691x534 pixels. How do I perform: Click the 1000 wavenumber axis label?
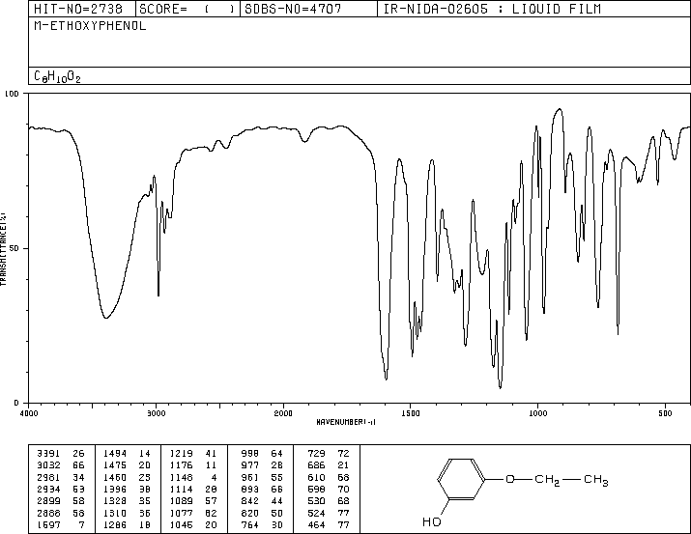[537, 413]
